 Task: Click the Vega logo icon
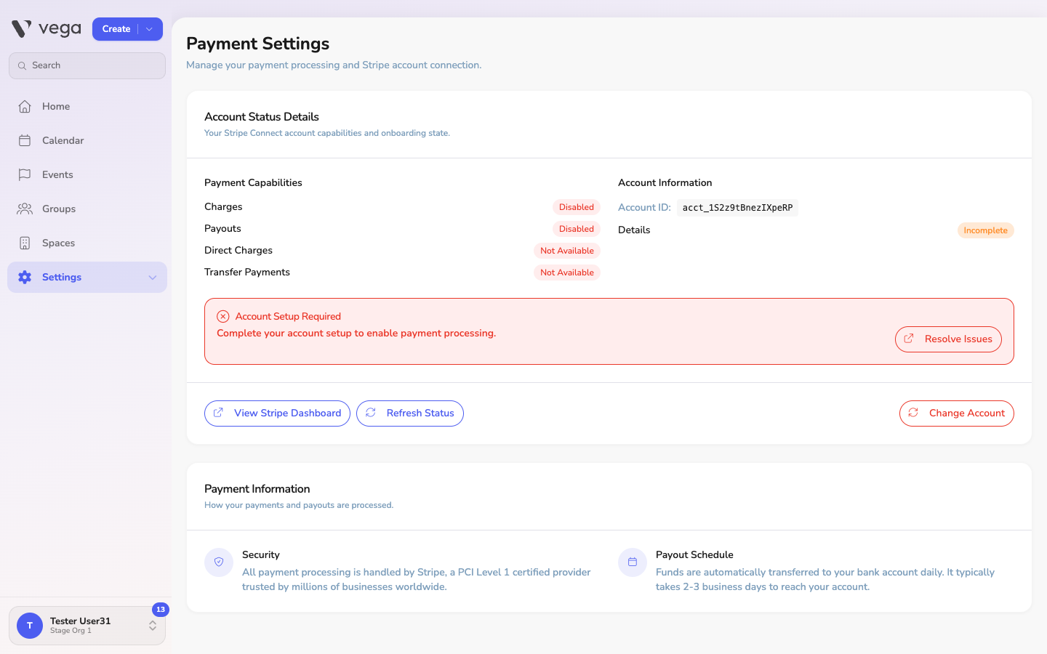[22, 29]
